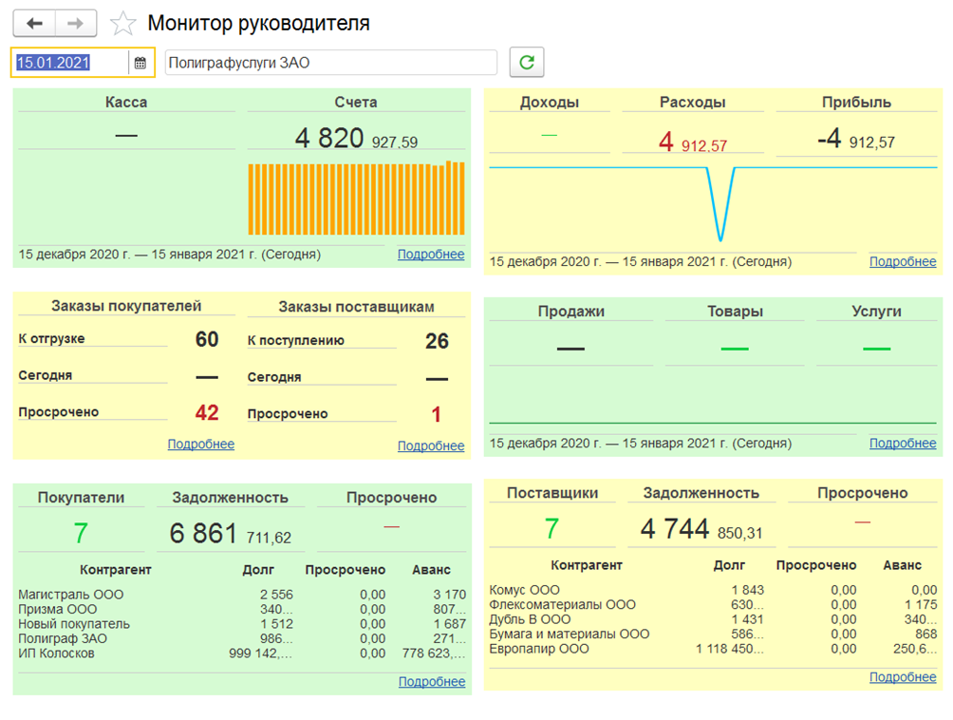953x720 pixels.
Task: Add page to favorites with star icon
Action: coord(122,24)
